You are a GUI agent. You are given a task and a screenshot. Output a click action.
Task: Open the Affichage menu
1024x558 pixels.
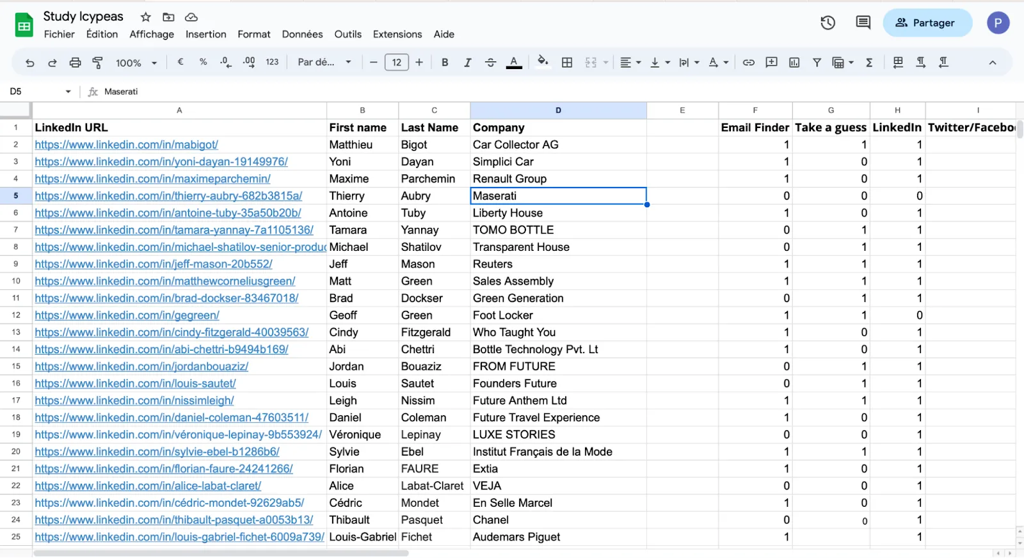click(x=152, y=35)
